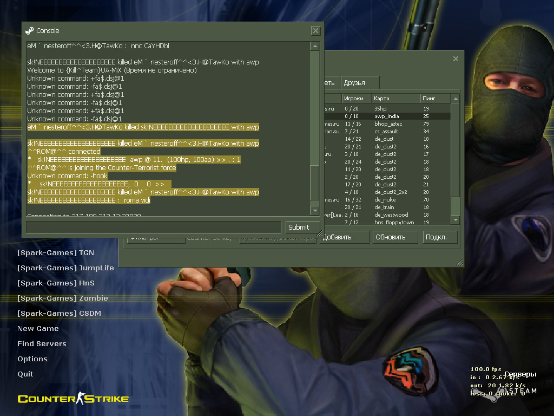Click the Steam icon in Console title bar
This screenshot has height=416, width=554.
pyautogui.click(x=30, y=31)
